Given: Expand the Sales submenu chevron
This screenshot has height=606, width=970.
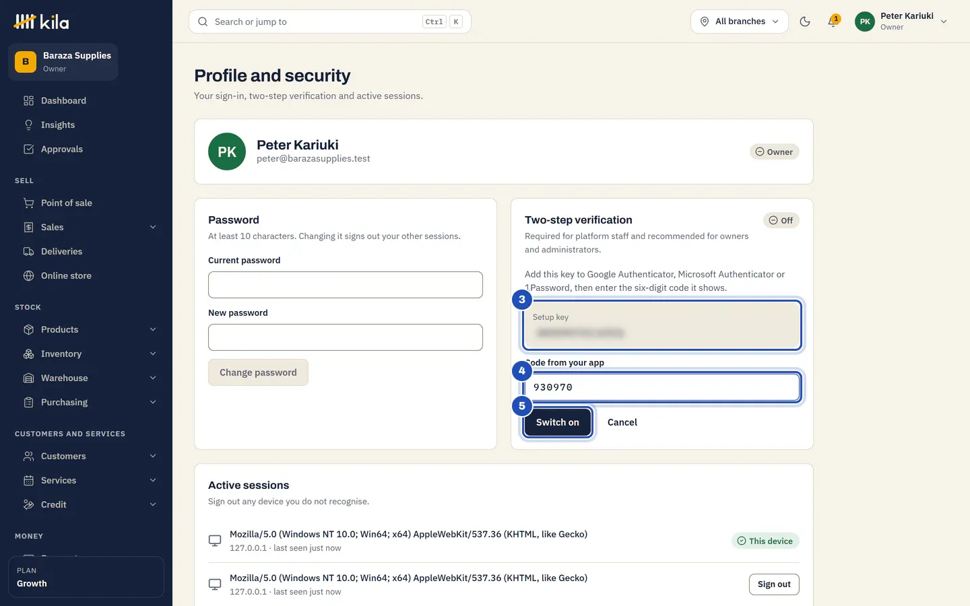Looking at the screenshot, I should [x=153, y=227].
